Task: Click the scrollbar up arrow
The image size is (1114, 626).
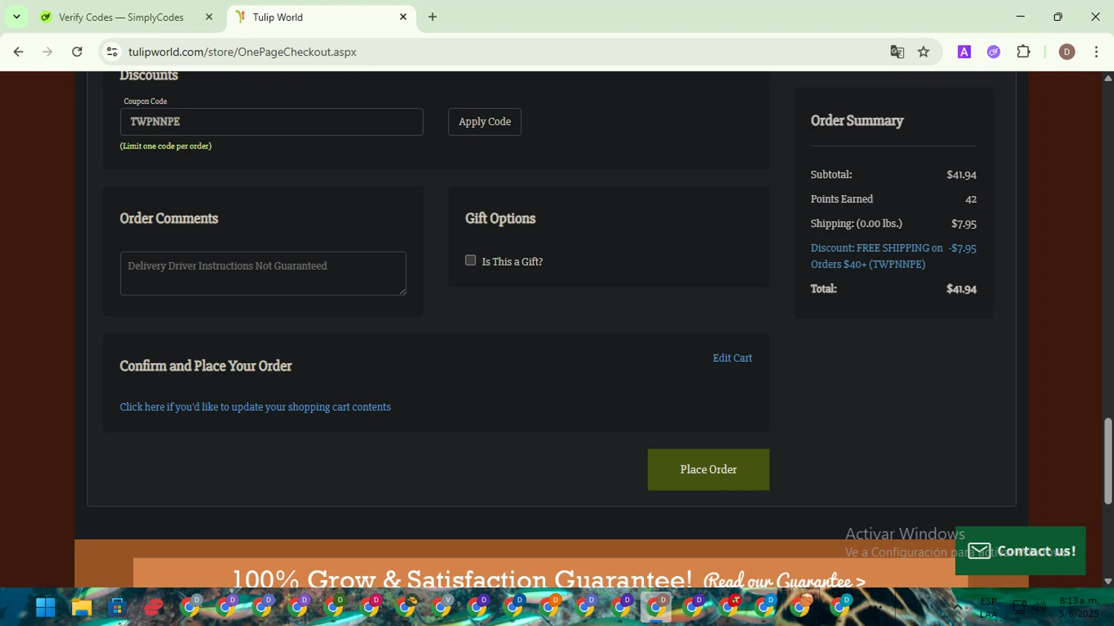Action: [x=1108, y=78]
